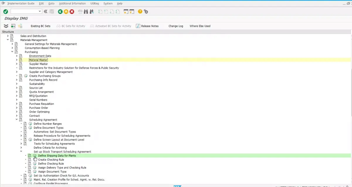Image resolution: width=352 pixels, height=187 pixels.
Task: Click the position/locate node toolbar icon
Action: click(13, 26)
